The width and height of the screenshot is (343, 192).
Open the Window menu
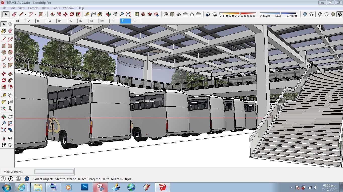[68, 8]
